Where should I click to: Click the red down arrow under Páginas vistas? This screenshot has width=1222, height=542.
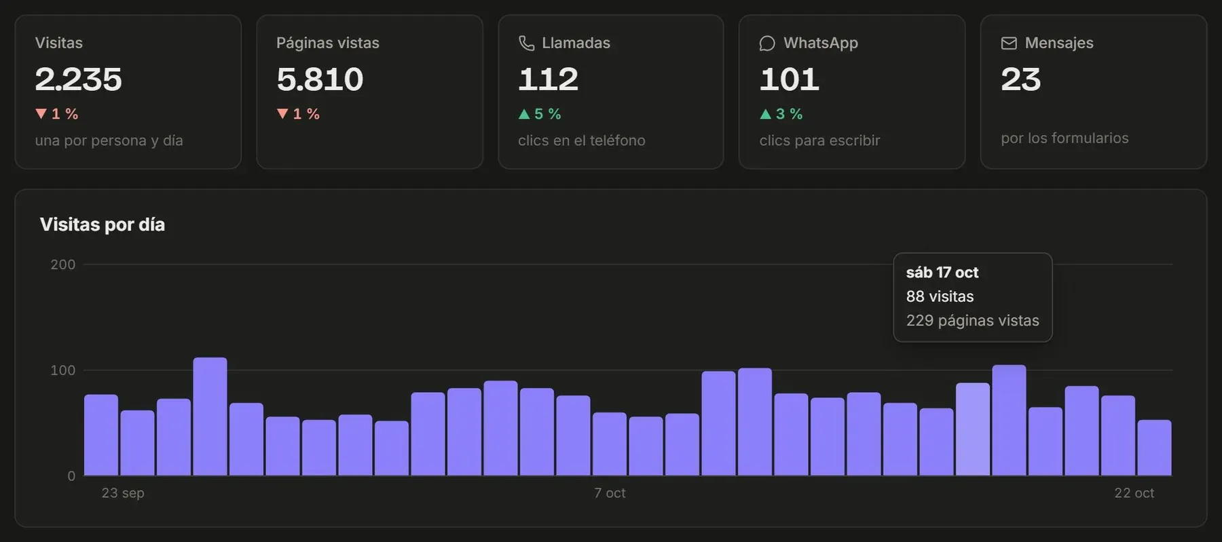[x=282, y=113]
